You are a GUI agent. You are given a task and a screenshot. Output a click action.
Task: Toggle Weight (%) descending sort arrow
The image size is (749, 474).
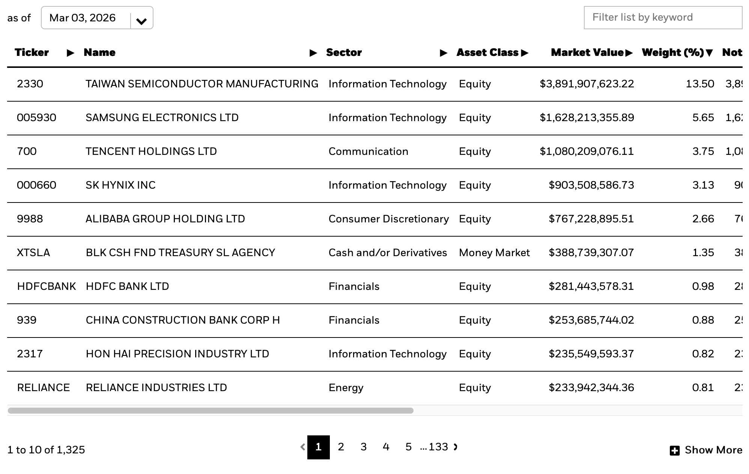click(709, 53)
